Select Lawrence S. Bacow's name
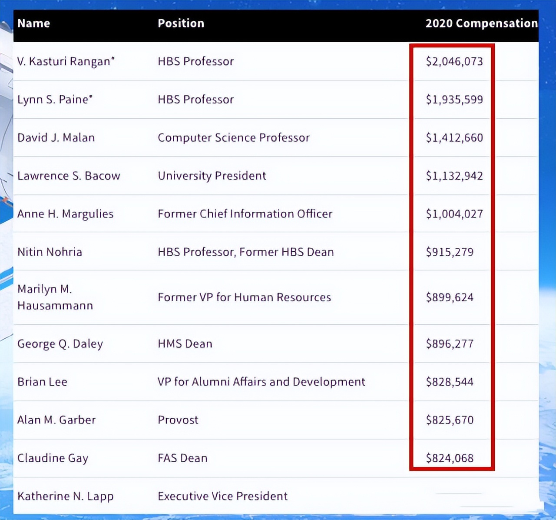Viewport: 556px width, 520px height. 69,176
